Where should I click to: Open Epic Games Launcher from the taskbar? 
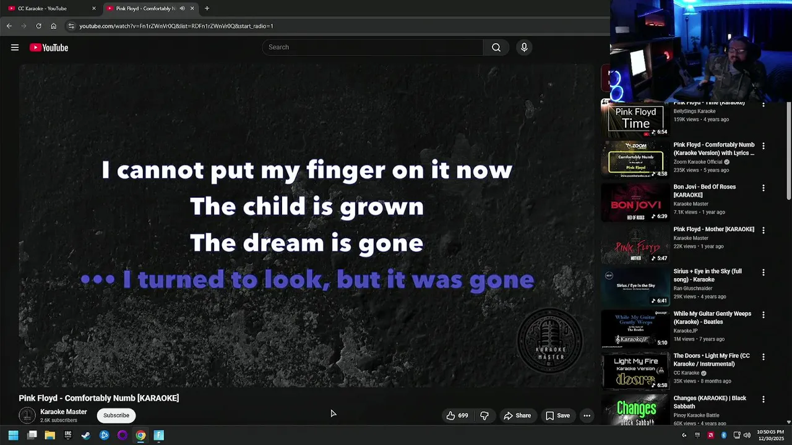[x=68, y=435]
